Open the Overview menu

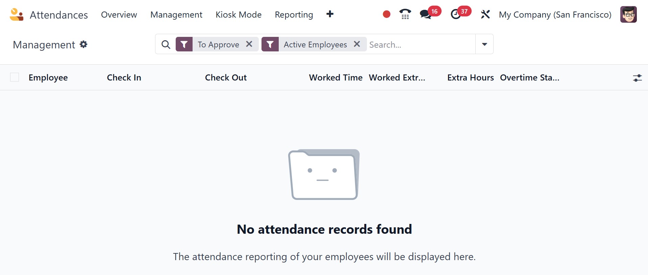119,15
